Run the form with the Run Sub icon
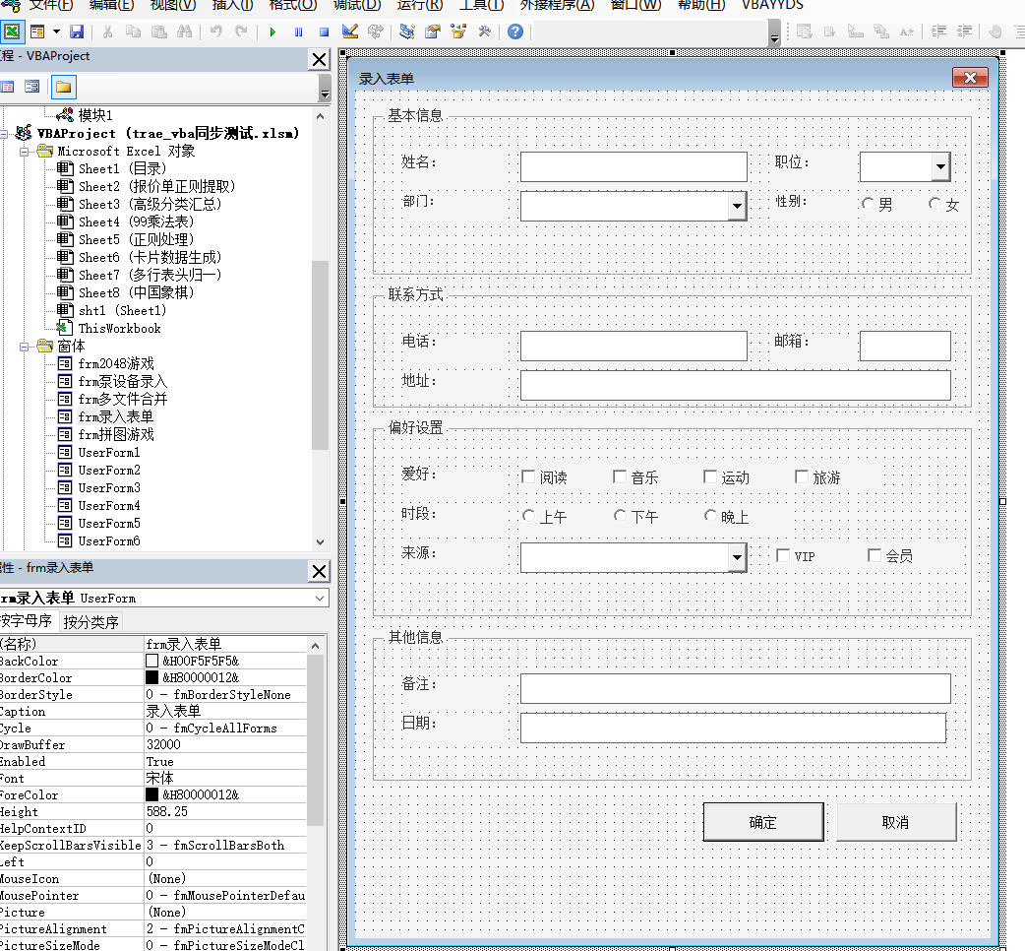1025x951 pixels. 272,32
